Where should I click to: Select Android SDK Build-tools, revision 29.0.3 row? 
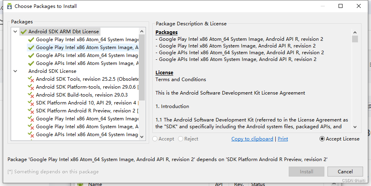pyautogui.click(x=81, y=95)
